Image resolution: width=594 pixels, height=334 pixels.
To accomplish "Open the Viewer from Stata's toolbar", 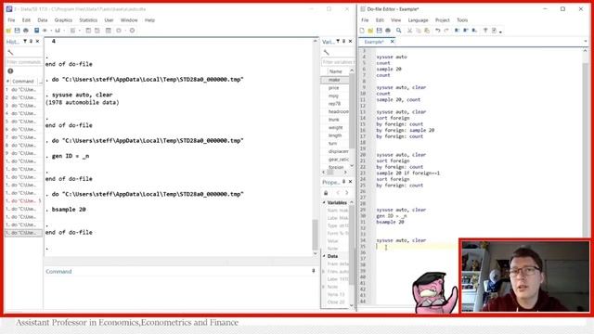I will click(x=45, y=31).
